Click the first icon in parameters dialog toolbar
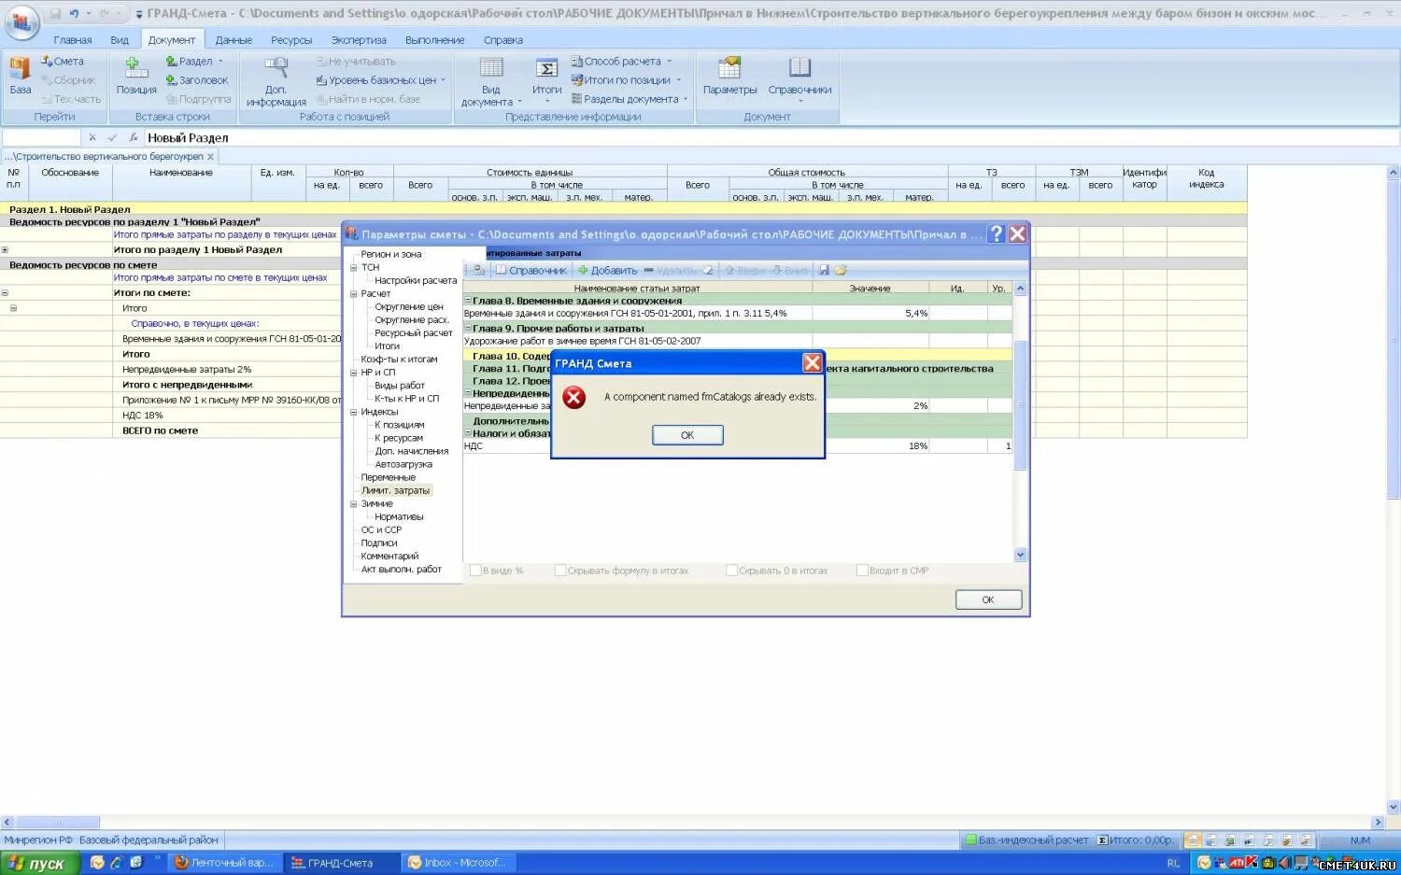The width and height of the screenshot is (1401, 875). coord(479,271)
